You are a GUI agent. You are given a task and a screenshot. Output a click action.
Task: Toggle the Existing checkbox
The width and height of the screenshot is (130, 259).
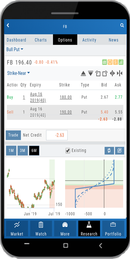pyautogui.click(x=68, y=150)
